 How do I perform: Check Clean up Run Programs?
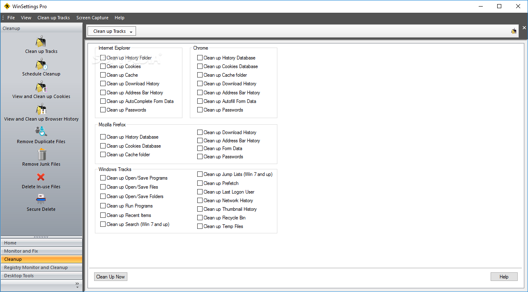103,206
